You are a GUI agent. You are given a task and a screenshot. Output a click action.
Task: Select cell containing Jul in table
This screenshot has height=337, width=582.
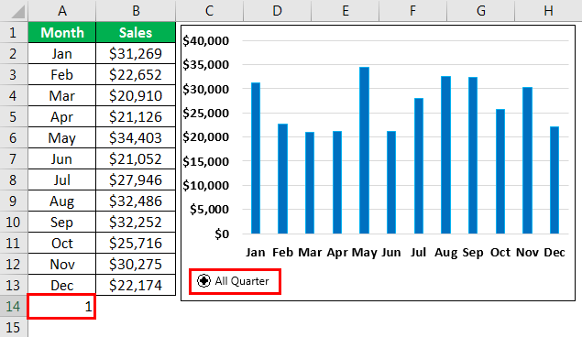pos(62,179)
